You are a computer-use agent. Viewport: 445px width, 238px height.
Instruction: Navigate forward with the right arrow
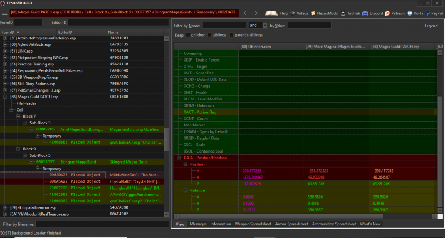[256, 13]
